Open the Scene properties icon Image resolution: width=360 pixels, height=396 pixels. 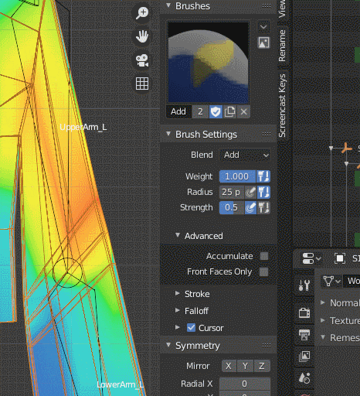pos(304,378)
